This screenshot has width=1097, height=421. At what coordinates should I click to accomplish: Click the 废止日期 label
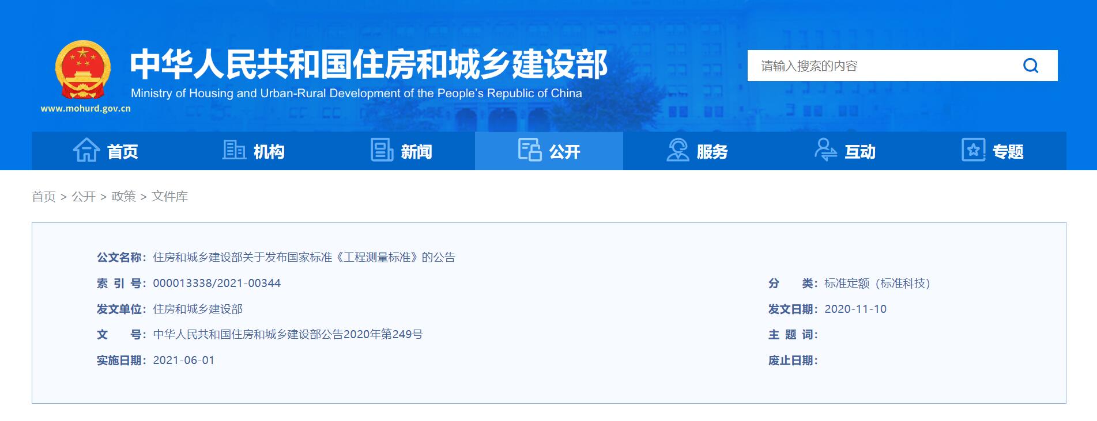point(792,360)
